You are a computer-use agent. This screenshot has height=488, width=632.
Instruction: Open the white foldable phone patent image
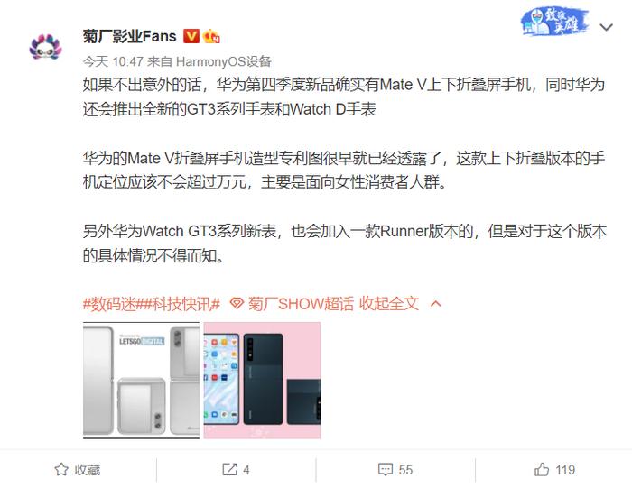coord(141,381)
